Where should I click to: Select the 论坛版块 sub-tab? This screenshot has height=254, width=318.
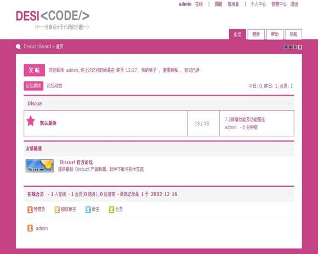(33, 86)
